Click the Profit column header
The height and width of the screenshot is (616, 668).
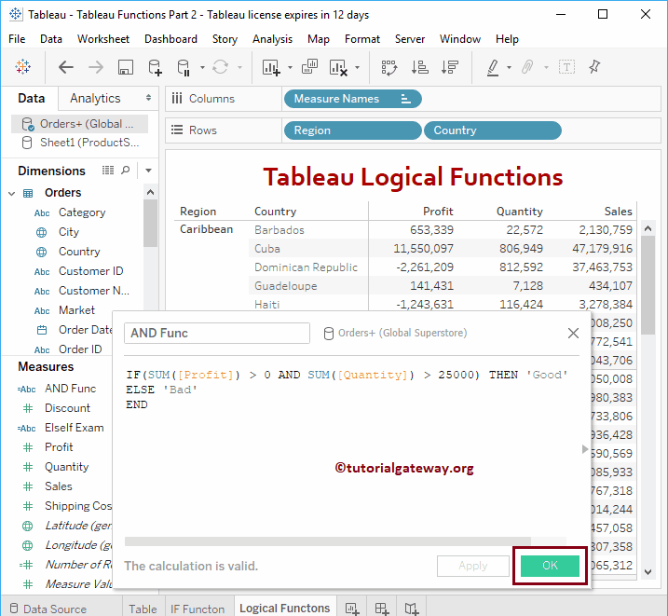point(438,212)
